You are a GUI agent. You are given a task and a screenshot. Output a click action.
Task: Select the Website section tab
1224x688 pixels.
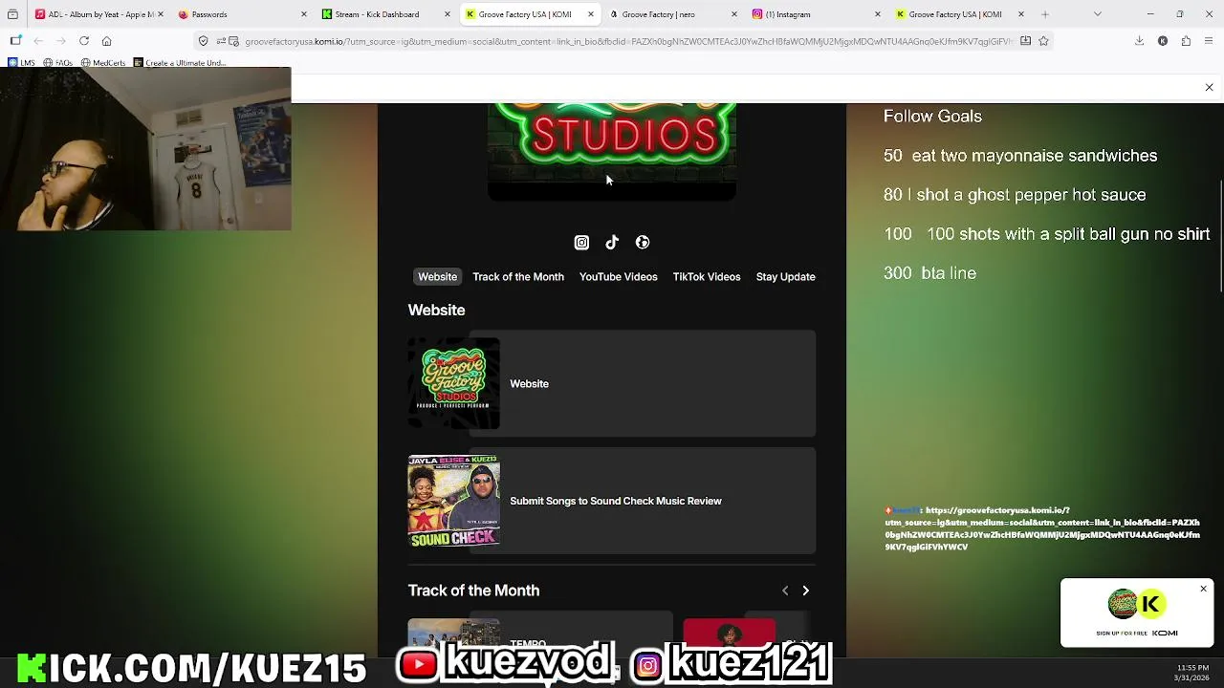[x=437, y=277]
